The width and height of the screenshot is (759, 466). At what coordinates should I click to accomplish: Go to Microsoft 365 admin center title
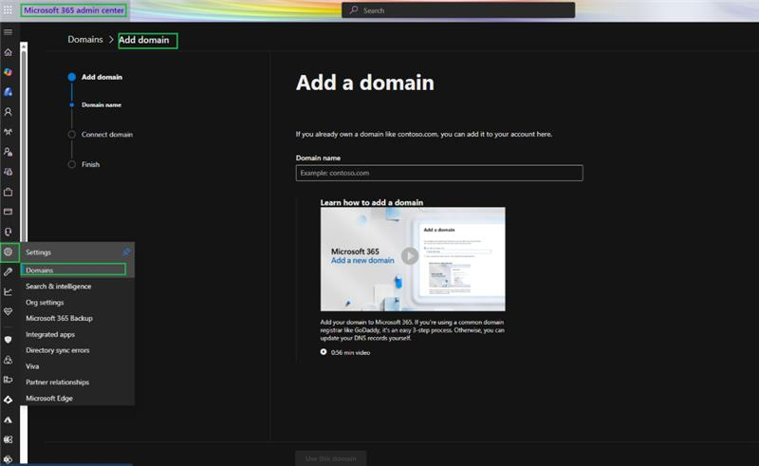[74, 10]
